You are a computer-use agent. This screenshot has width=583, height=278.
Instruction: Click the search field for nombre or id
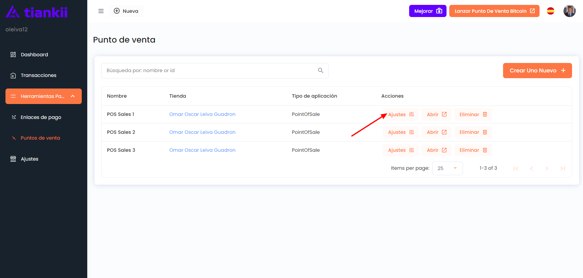click(x=215, y=71)
